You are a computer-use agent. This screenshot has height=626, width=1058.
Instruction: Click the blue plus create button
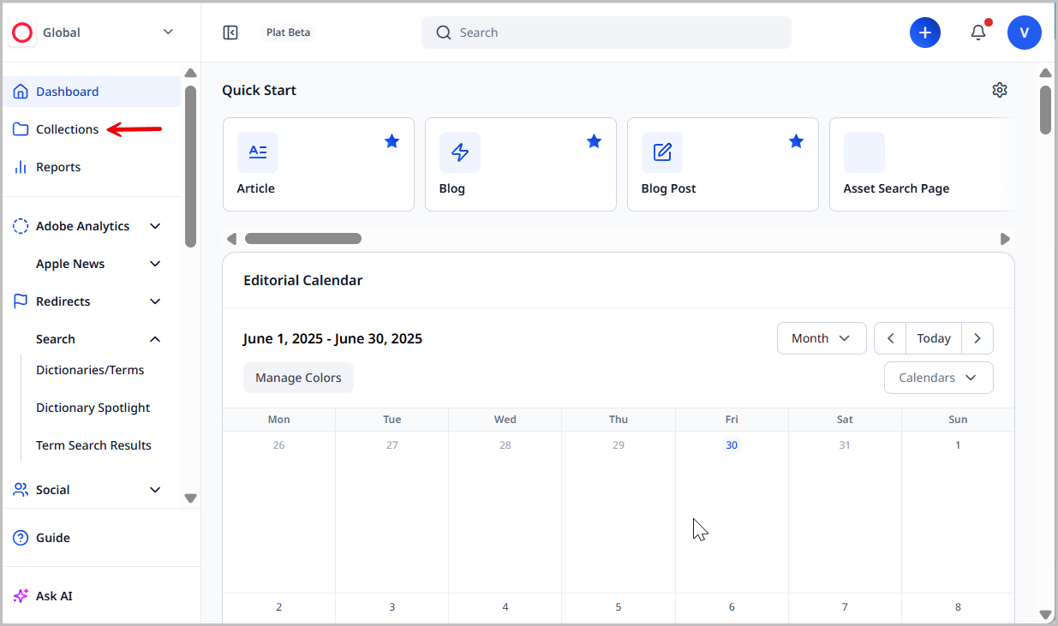pyautogui.click(x=924, y=33)
